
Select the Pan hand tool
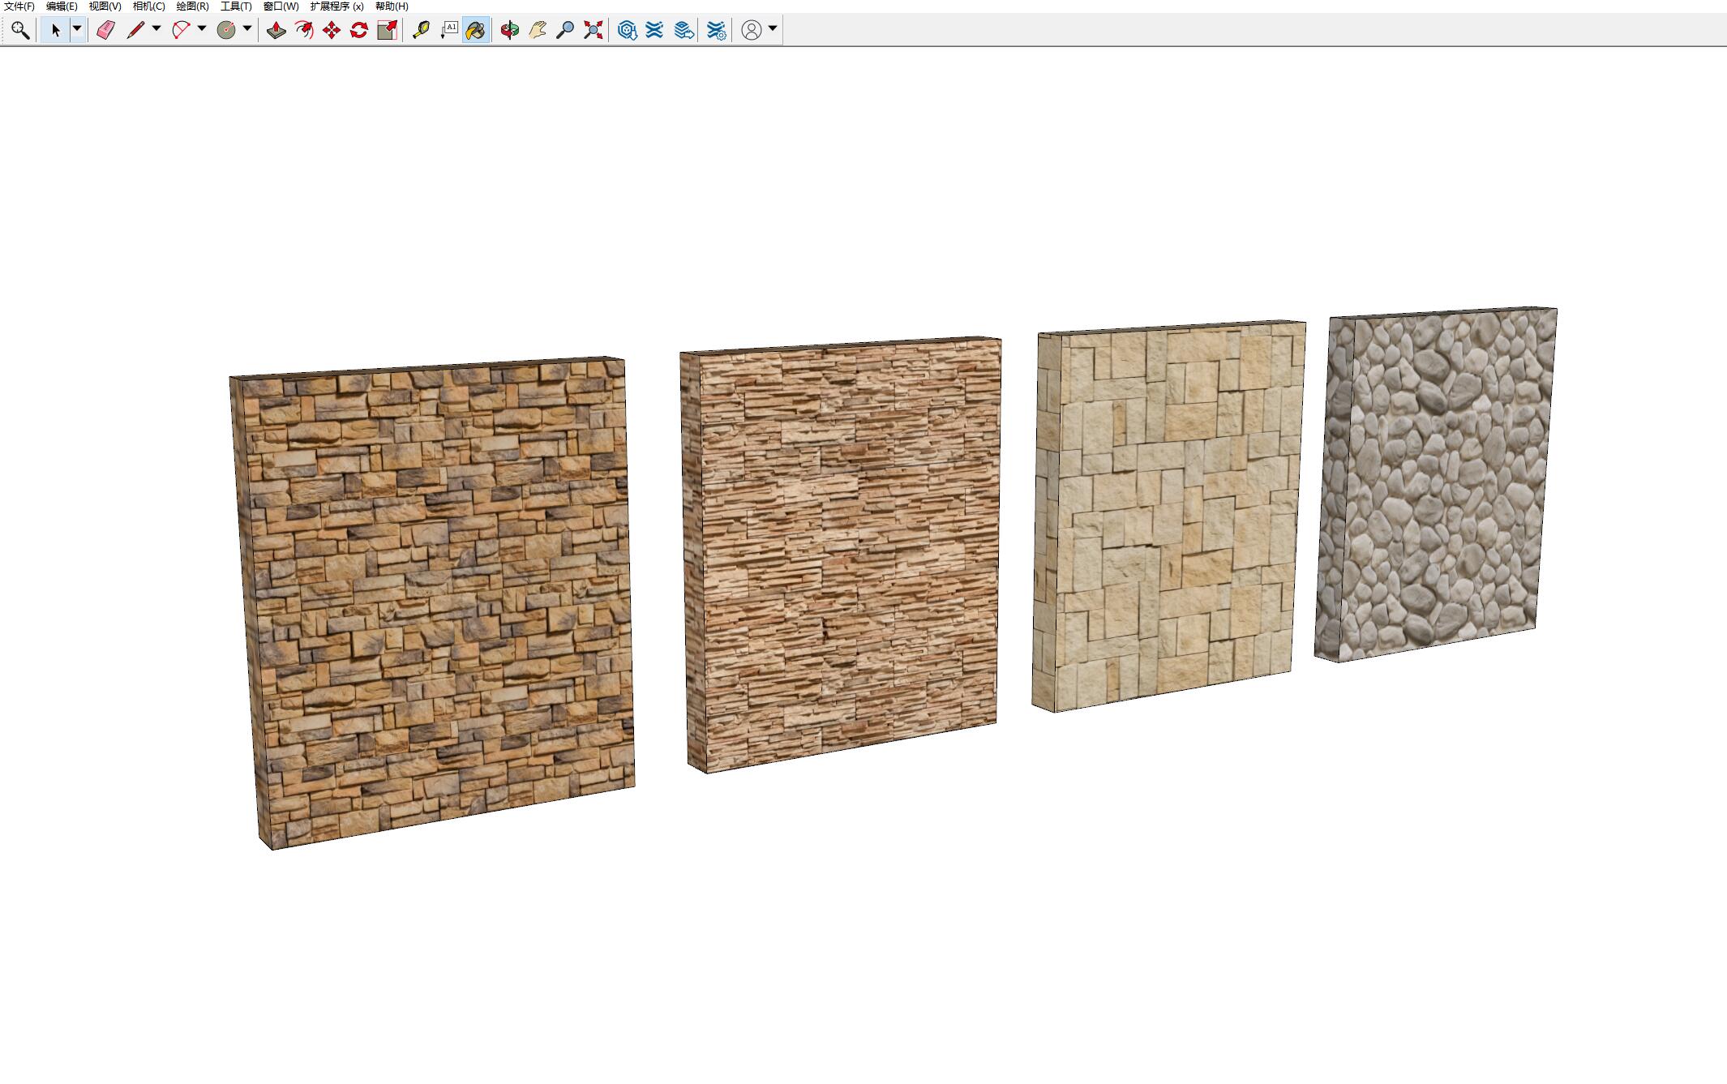[x=537, y=30]
